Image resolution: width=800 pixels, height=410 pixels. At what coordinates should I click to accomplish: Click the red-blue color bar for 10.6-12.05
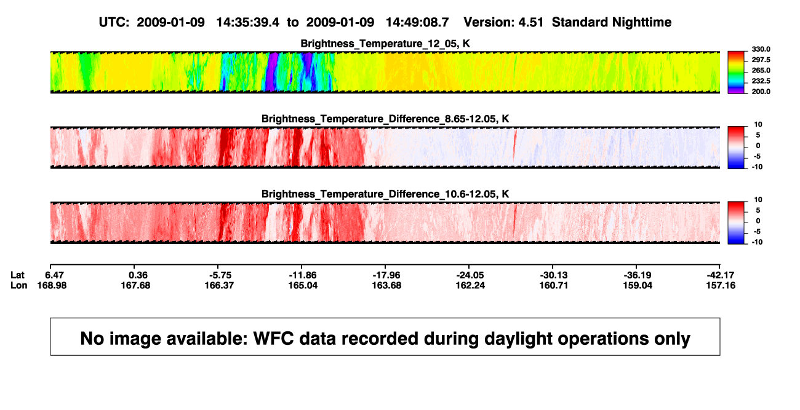(x=737, y=223)
